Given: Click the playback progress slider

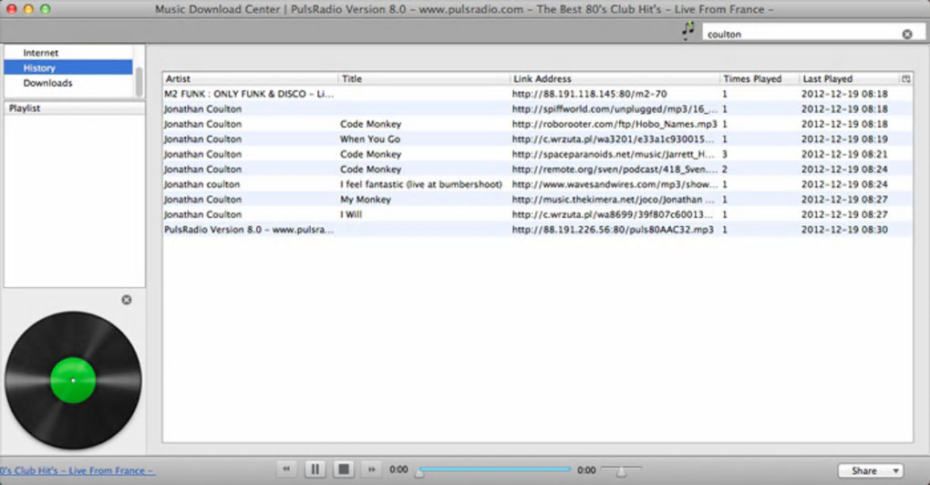Looking at the screenshot, I should pos(493,470).
